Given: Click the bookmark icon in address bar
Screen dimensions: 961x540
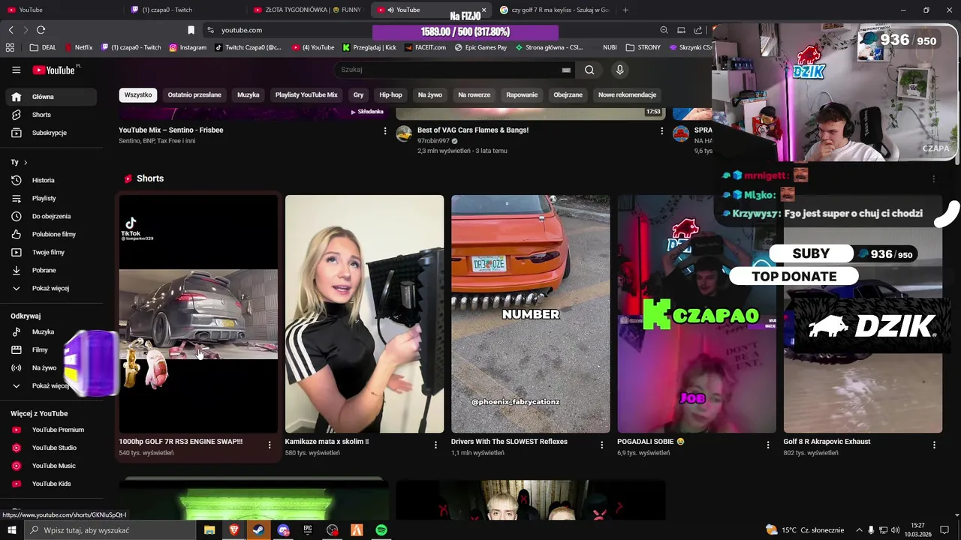Looking at the screenshot, I should 191,30.
